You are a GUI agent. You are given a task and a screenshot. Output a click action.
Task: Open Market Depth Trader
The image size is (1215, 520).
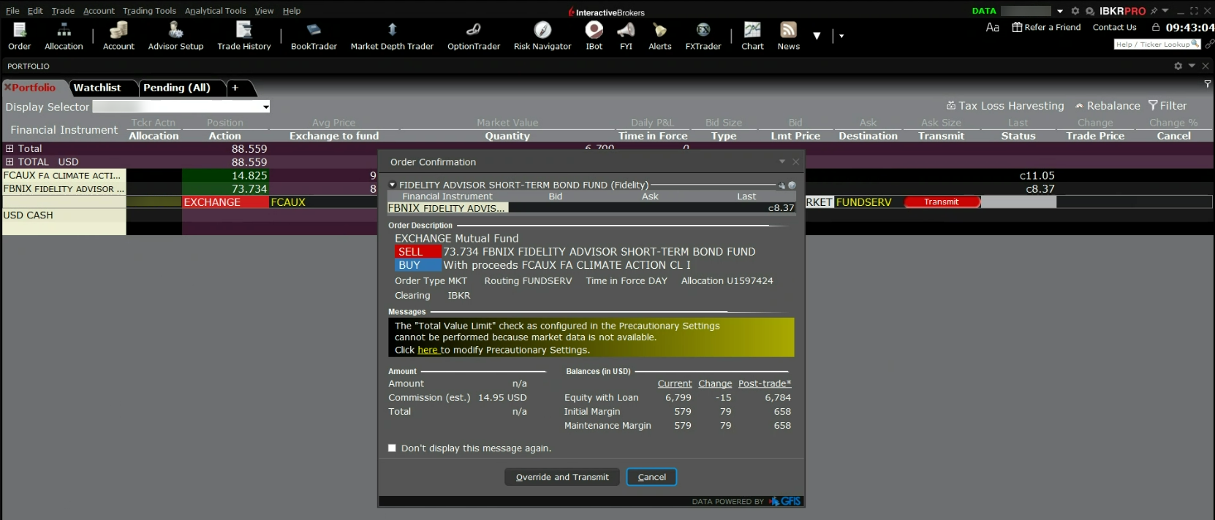[392, 36]
